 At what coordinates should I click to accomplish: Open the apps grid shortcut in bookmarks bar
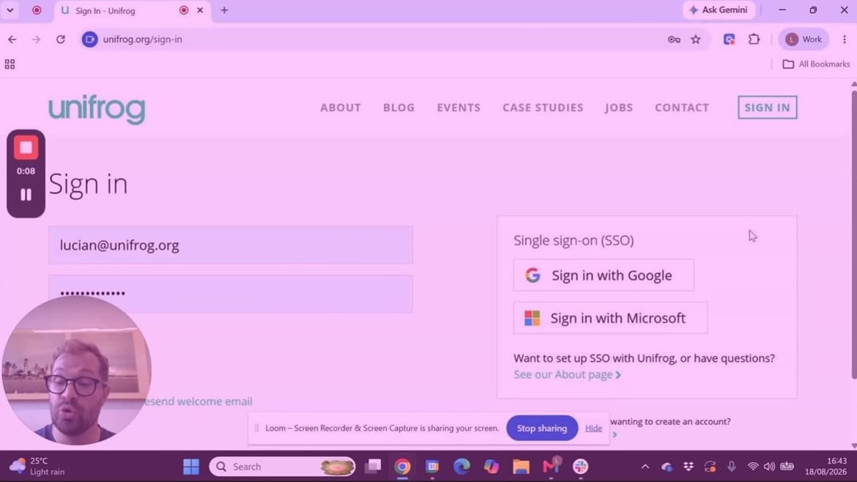(x=10, y=64)
